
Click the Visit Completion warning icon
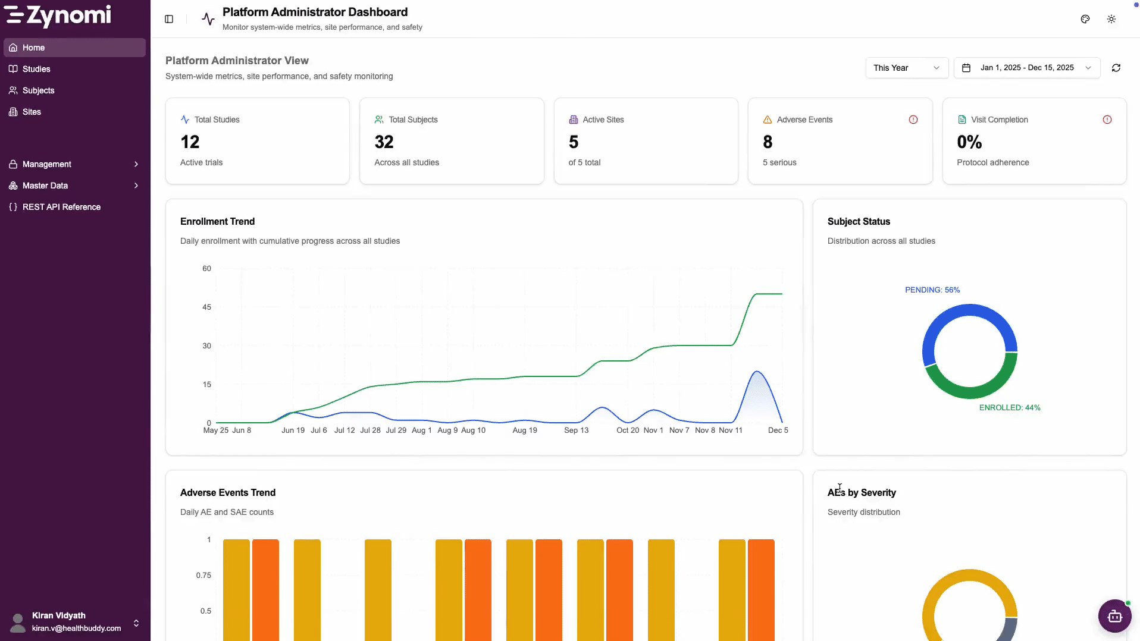tap(1107, 120)
